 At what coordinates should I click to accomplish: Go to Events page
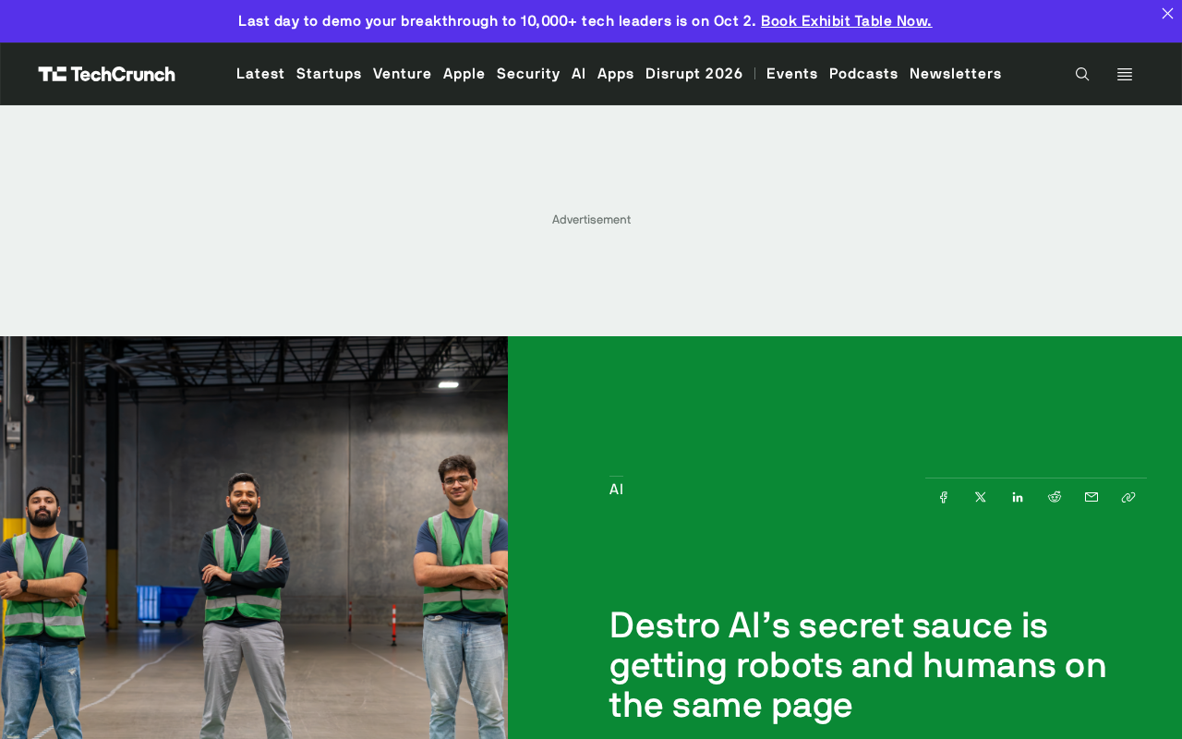coord(792,74)
